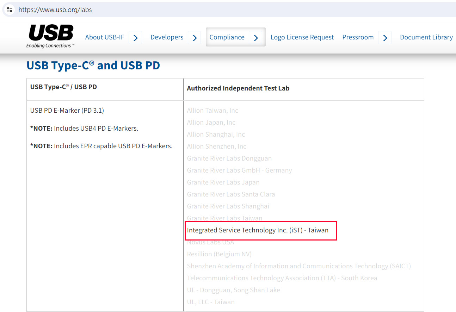The width and height of the screenshot is (456, 312).
Task: Open Granite River Labs Dongguan link
Action: point(229,158)
